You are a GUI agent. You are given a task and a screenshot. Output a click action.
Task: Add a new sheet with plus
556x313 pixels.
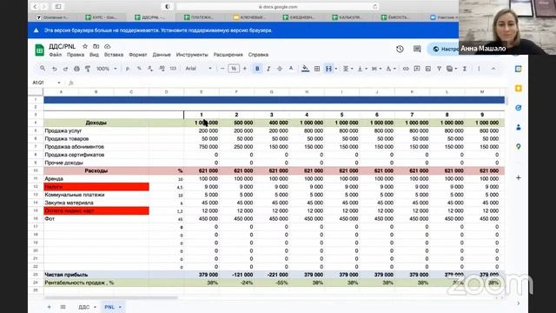pos(49,307)
